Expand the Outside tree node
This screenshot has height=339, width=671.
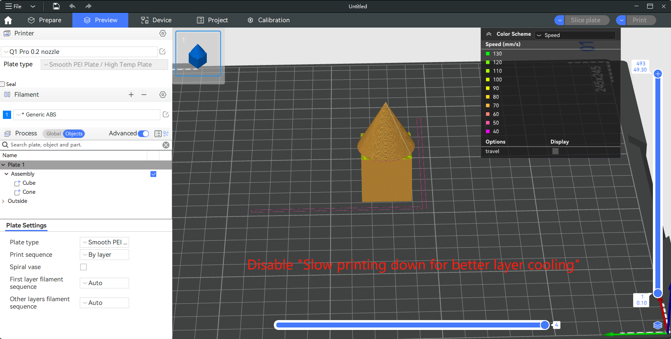coord(3,201)
